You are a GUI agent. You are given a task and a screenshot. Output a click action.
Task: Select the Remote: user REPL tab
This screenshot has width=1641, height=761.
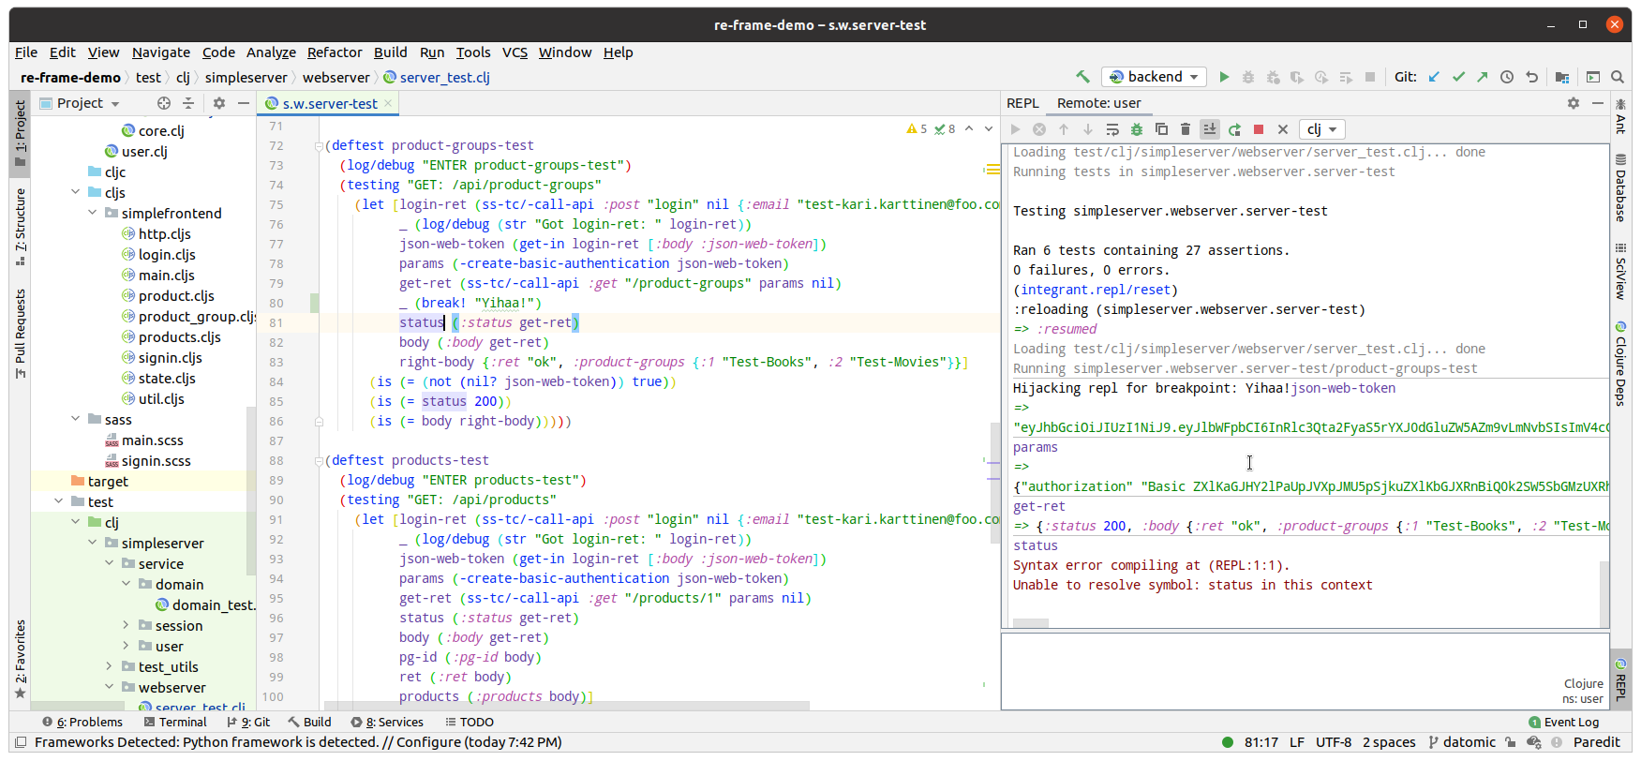coord(1099,103)
